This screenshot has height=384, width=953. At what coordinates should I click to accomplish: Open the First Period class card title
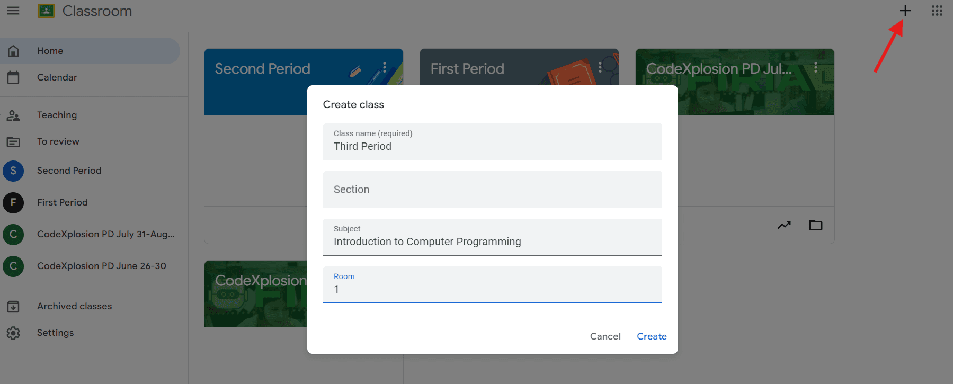click(467, 69)
